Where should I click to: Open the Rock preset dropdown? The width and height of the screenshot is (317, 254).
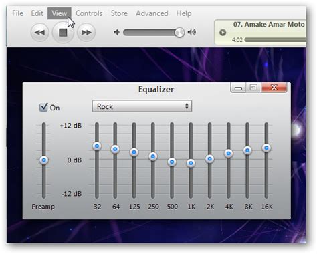(x=142, y=106)
